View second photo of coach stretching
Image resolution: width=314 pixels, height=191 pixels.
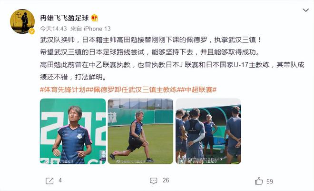pos(140,131)
